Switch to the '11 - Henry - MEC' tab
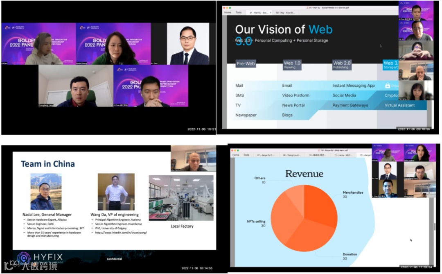442x274 pixels. tap(343, 155)
